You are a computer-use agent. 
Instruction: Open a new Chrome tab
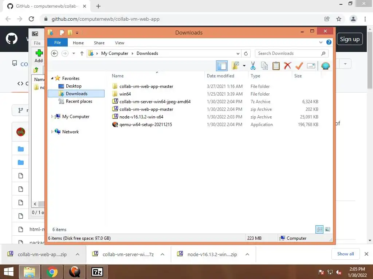(x=98, y=6)
